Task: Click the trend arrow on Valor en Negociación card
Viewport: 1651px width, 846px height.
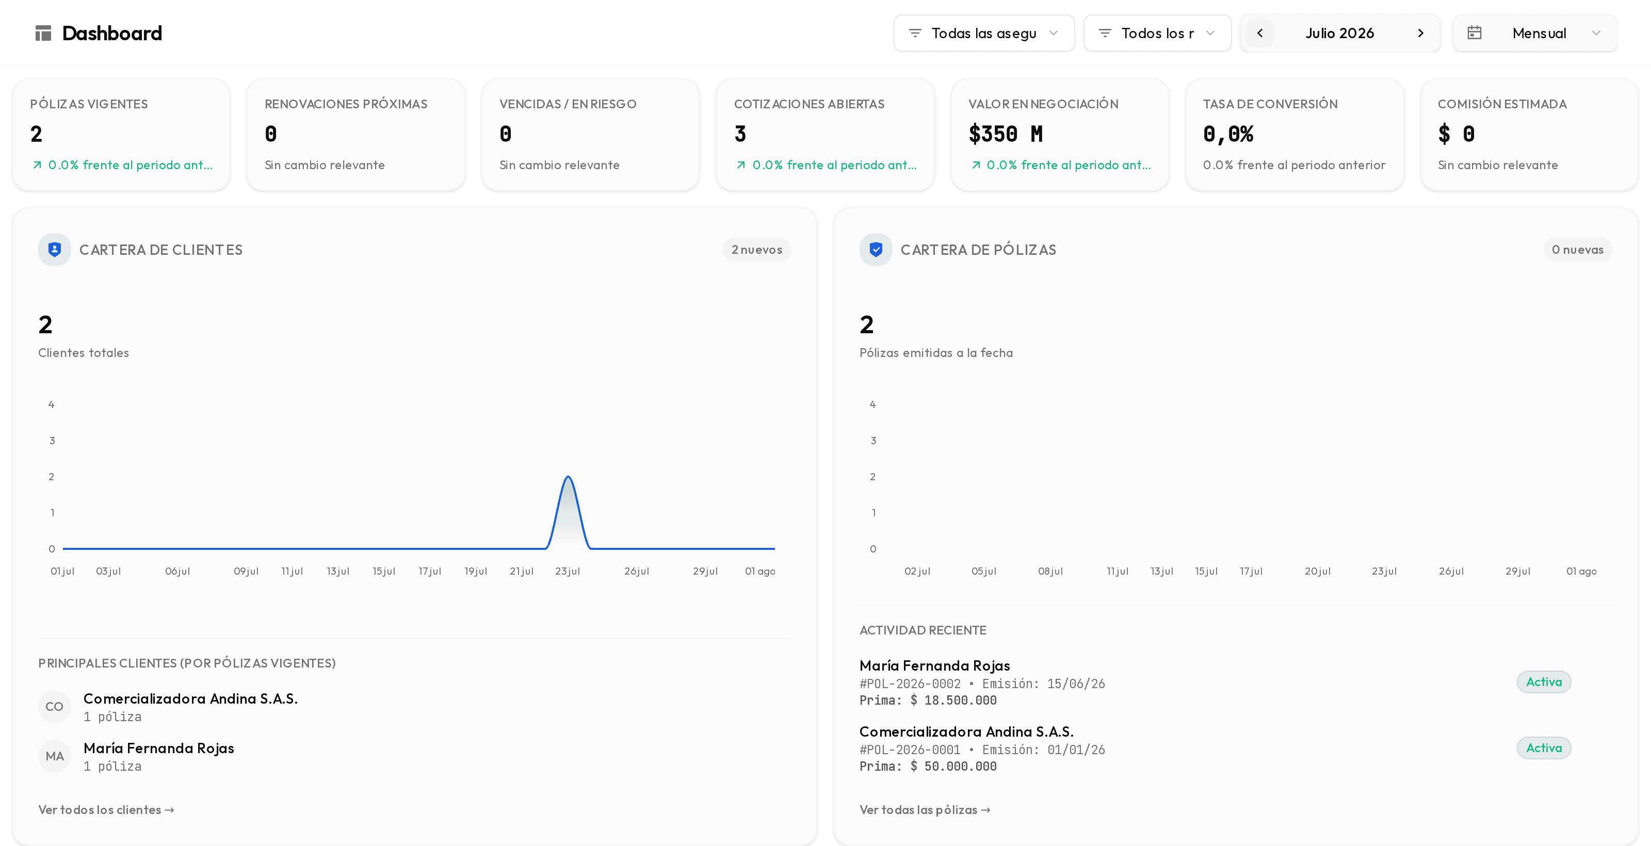Action: (x=976, y=166)
